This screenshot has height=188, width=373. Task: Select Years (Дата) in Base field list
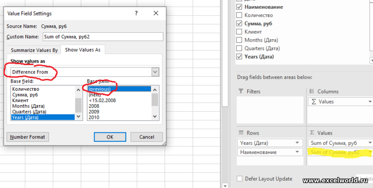(43, 117)
